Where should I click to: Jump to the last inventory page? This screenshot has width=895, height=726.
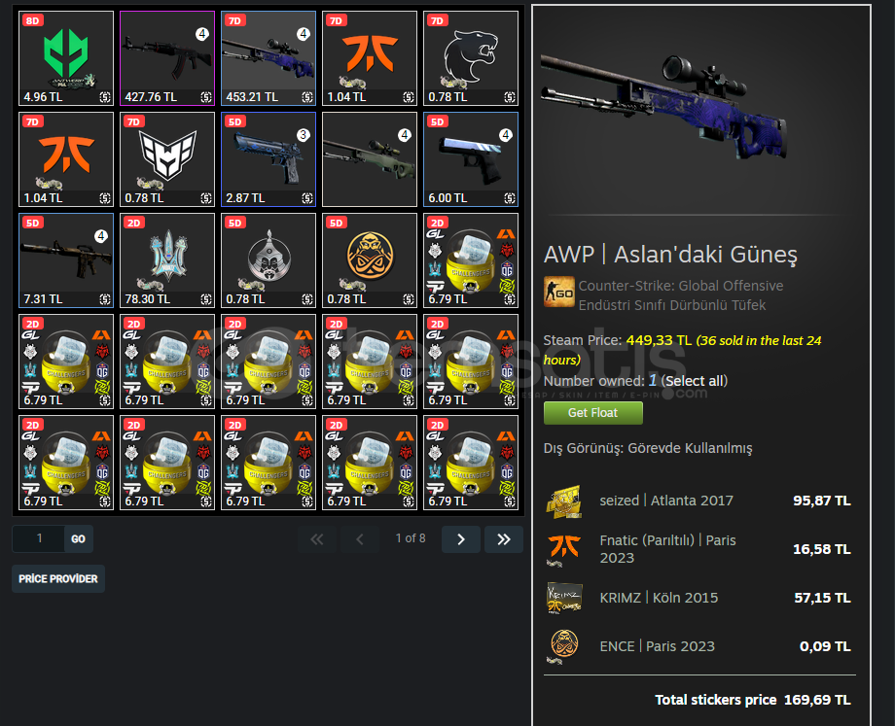click(x=504, y=539)
